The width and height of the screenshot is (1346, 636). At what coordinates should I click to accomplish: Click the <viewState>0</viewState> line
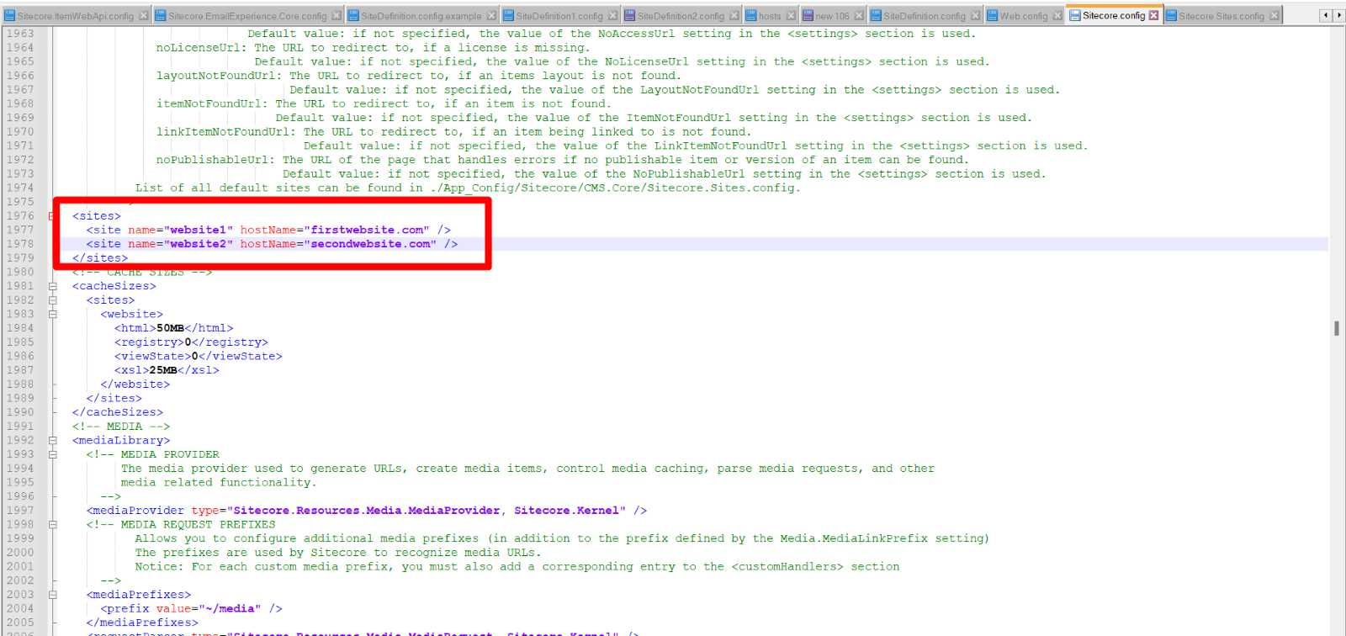[x=199, y=356]
